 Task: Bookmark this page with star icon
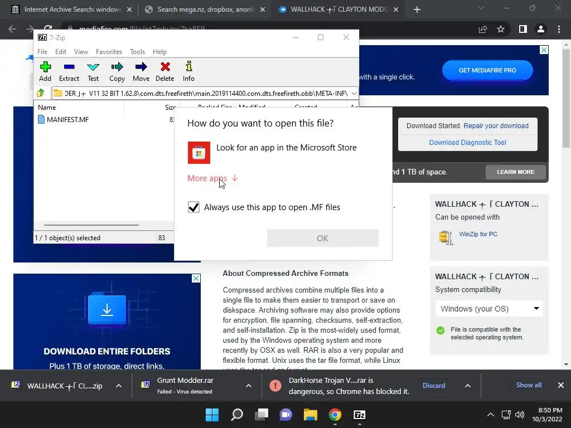pyautogui.click(x=501, y=29)
